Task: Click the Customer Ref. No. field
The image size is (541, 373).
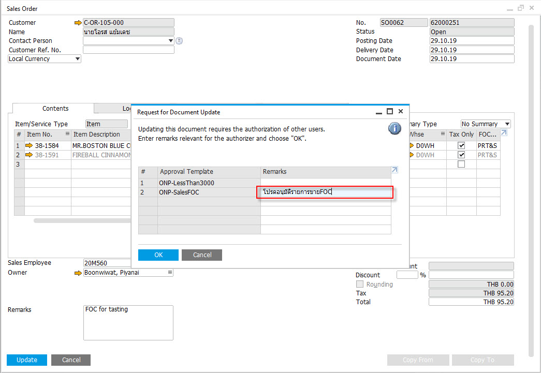Action: tap(128, 50)
